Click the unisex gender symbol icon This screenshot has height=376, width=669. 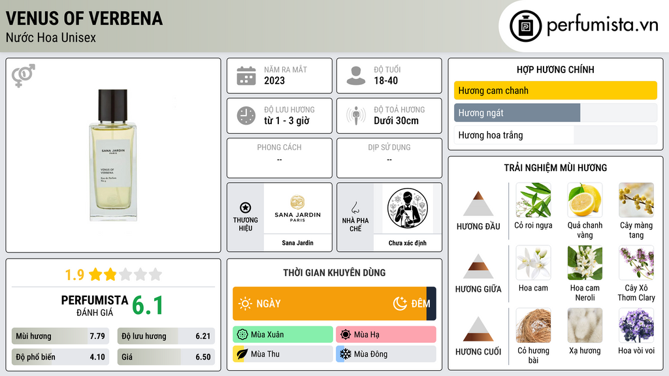pyautogui.click(x=24, y=76)
